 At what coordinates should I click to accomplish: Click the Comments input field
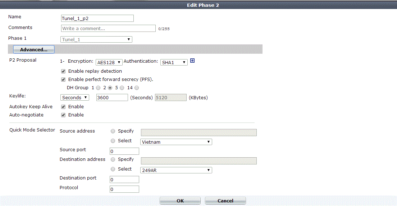tap(108, 28)
